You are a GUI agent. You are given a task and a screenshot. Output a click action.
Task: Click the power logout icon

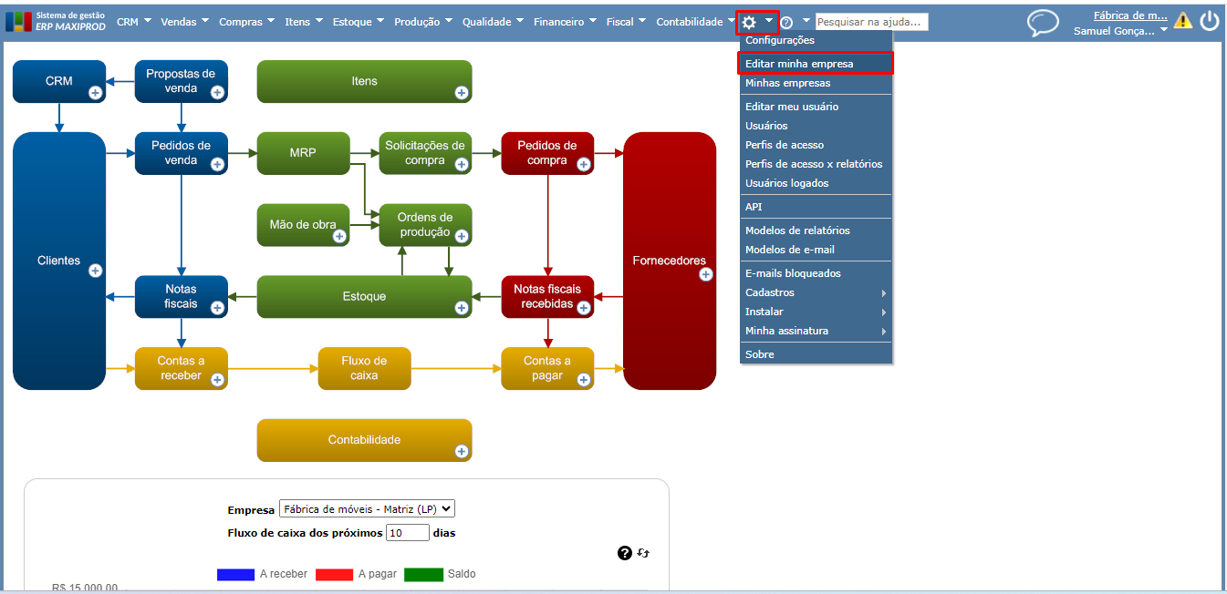pyautogui.click(x=1210, y=20)
